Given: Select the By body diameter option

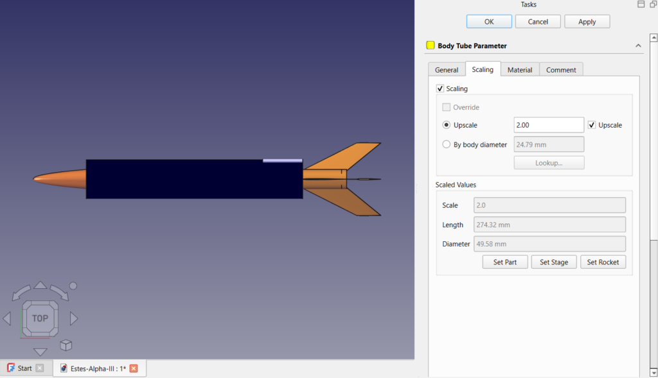Looking at the screenshot, I should (447, 144).
